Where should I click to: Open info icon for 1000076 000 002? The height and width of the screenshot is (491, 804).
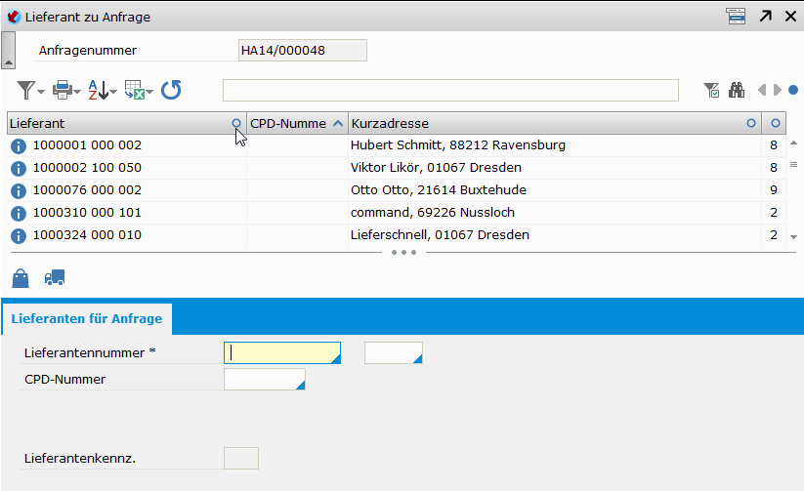(19, 191)
